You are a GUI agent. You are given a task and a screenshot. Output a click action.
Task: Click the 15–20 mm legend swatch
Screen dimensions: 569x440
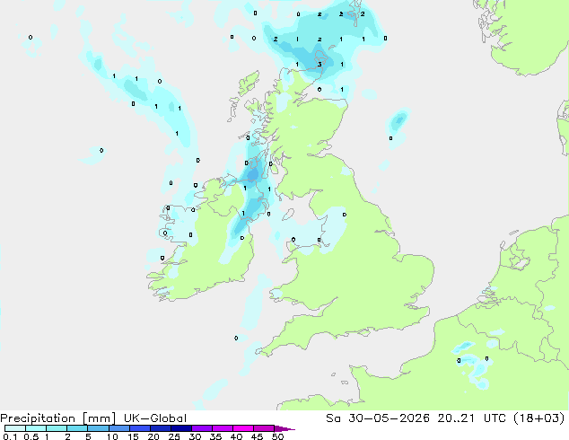click(139, 428)
